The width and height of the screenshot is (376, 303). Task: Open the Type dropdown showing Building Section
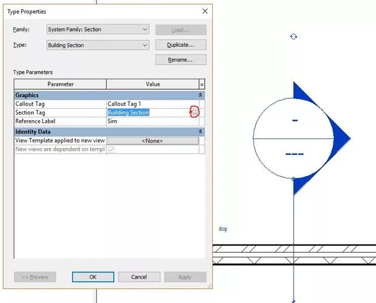[x=97, y=45]
